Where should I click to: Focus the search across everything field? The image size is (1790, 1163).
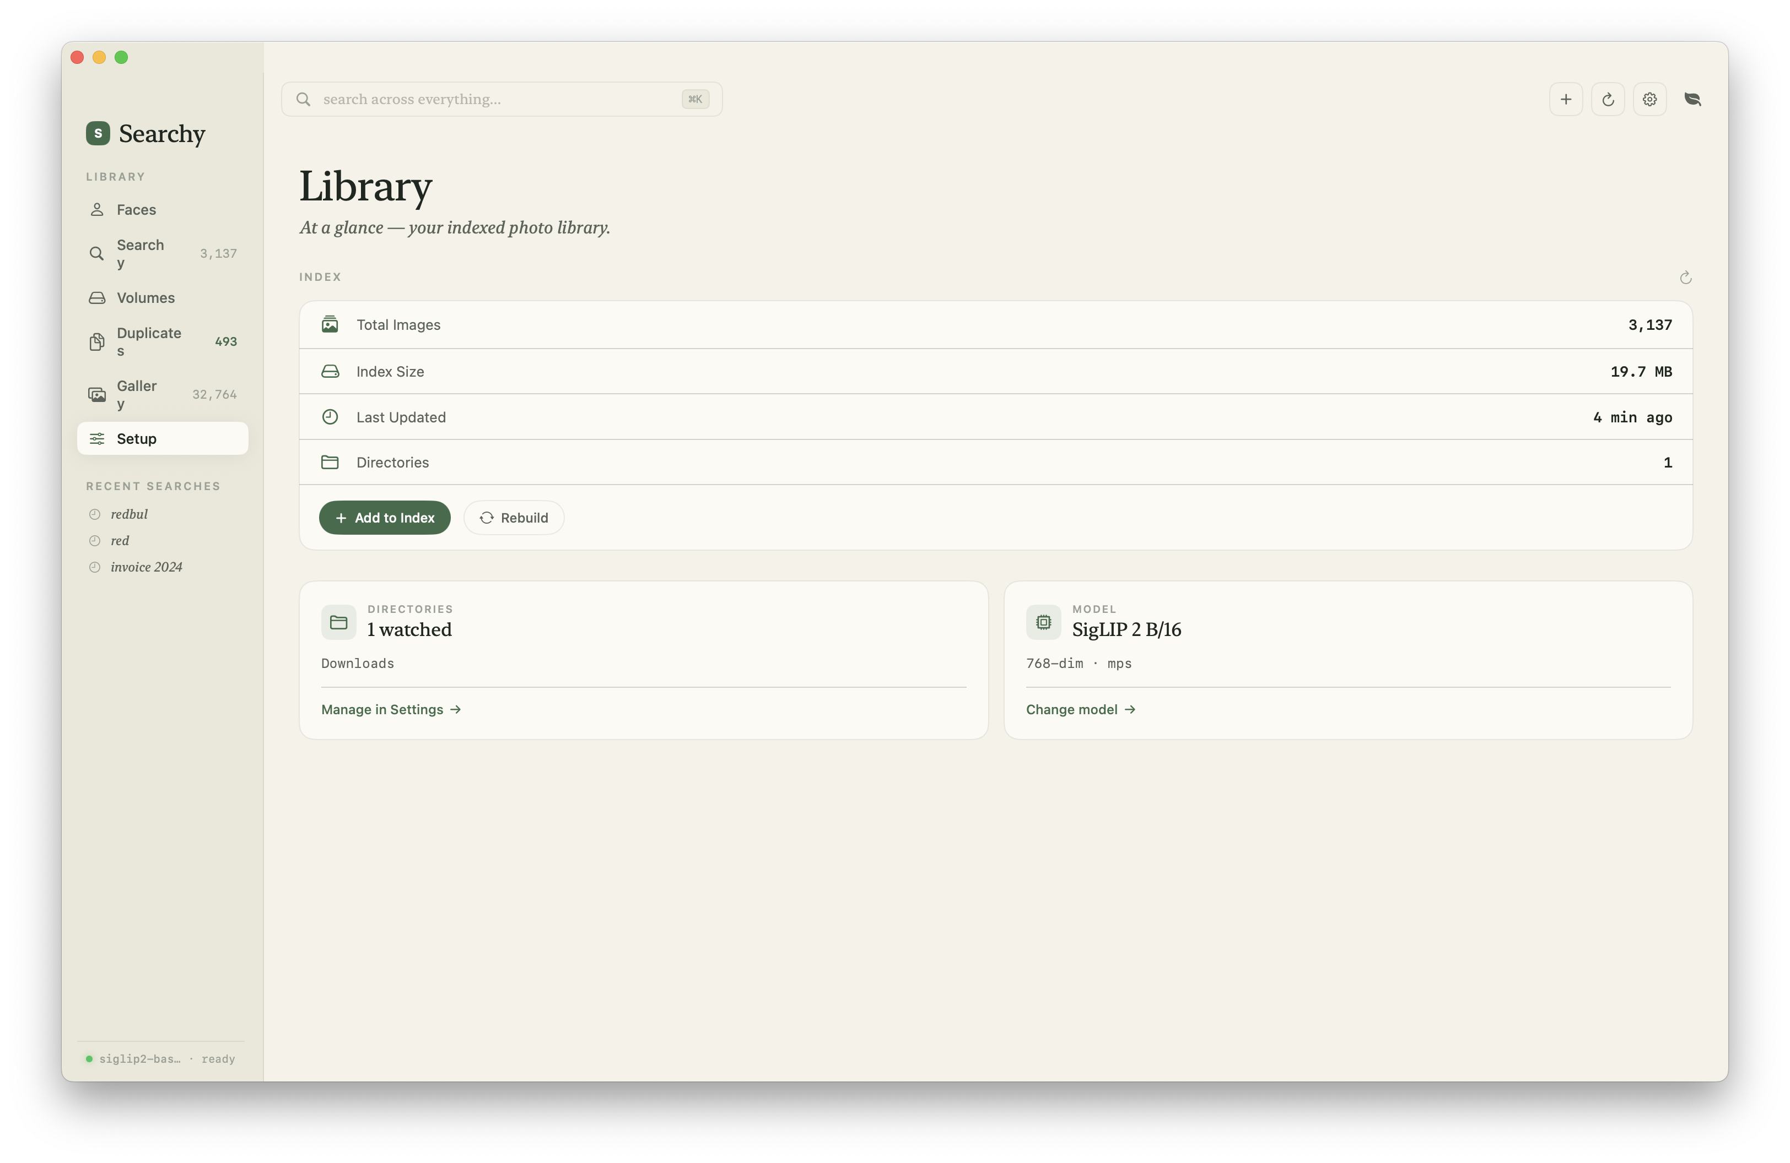click(x=502, y=99)
